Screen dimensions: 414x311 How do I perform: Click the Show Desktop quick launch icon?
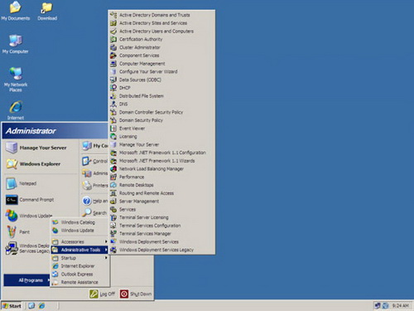coord(31,305)
